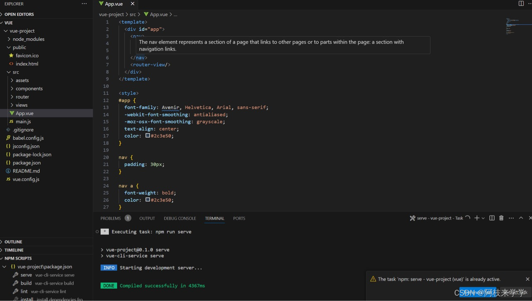Click the favicon.ico star icon

point(11,55)
